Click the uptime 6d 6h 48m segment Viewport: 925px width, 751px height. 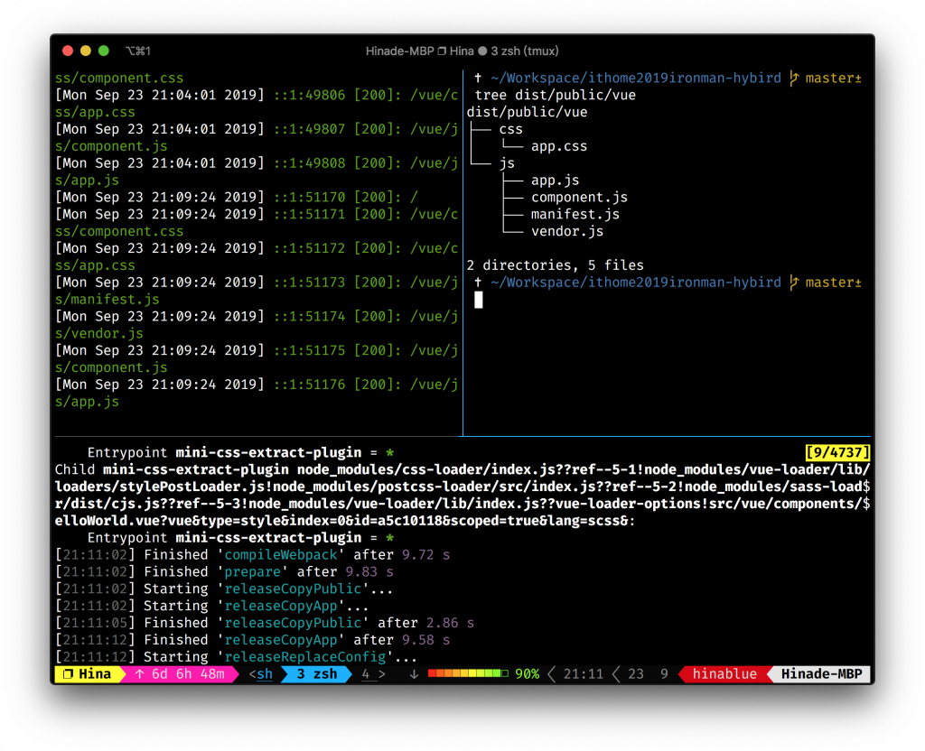tap(180, 673)
